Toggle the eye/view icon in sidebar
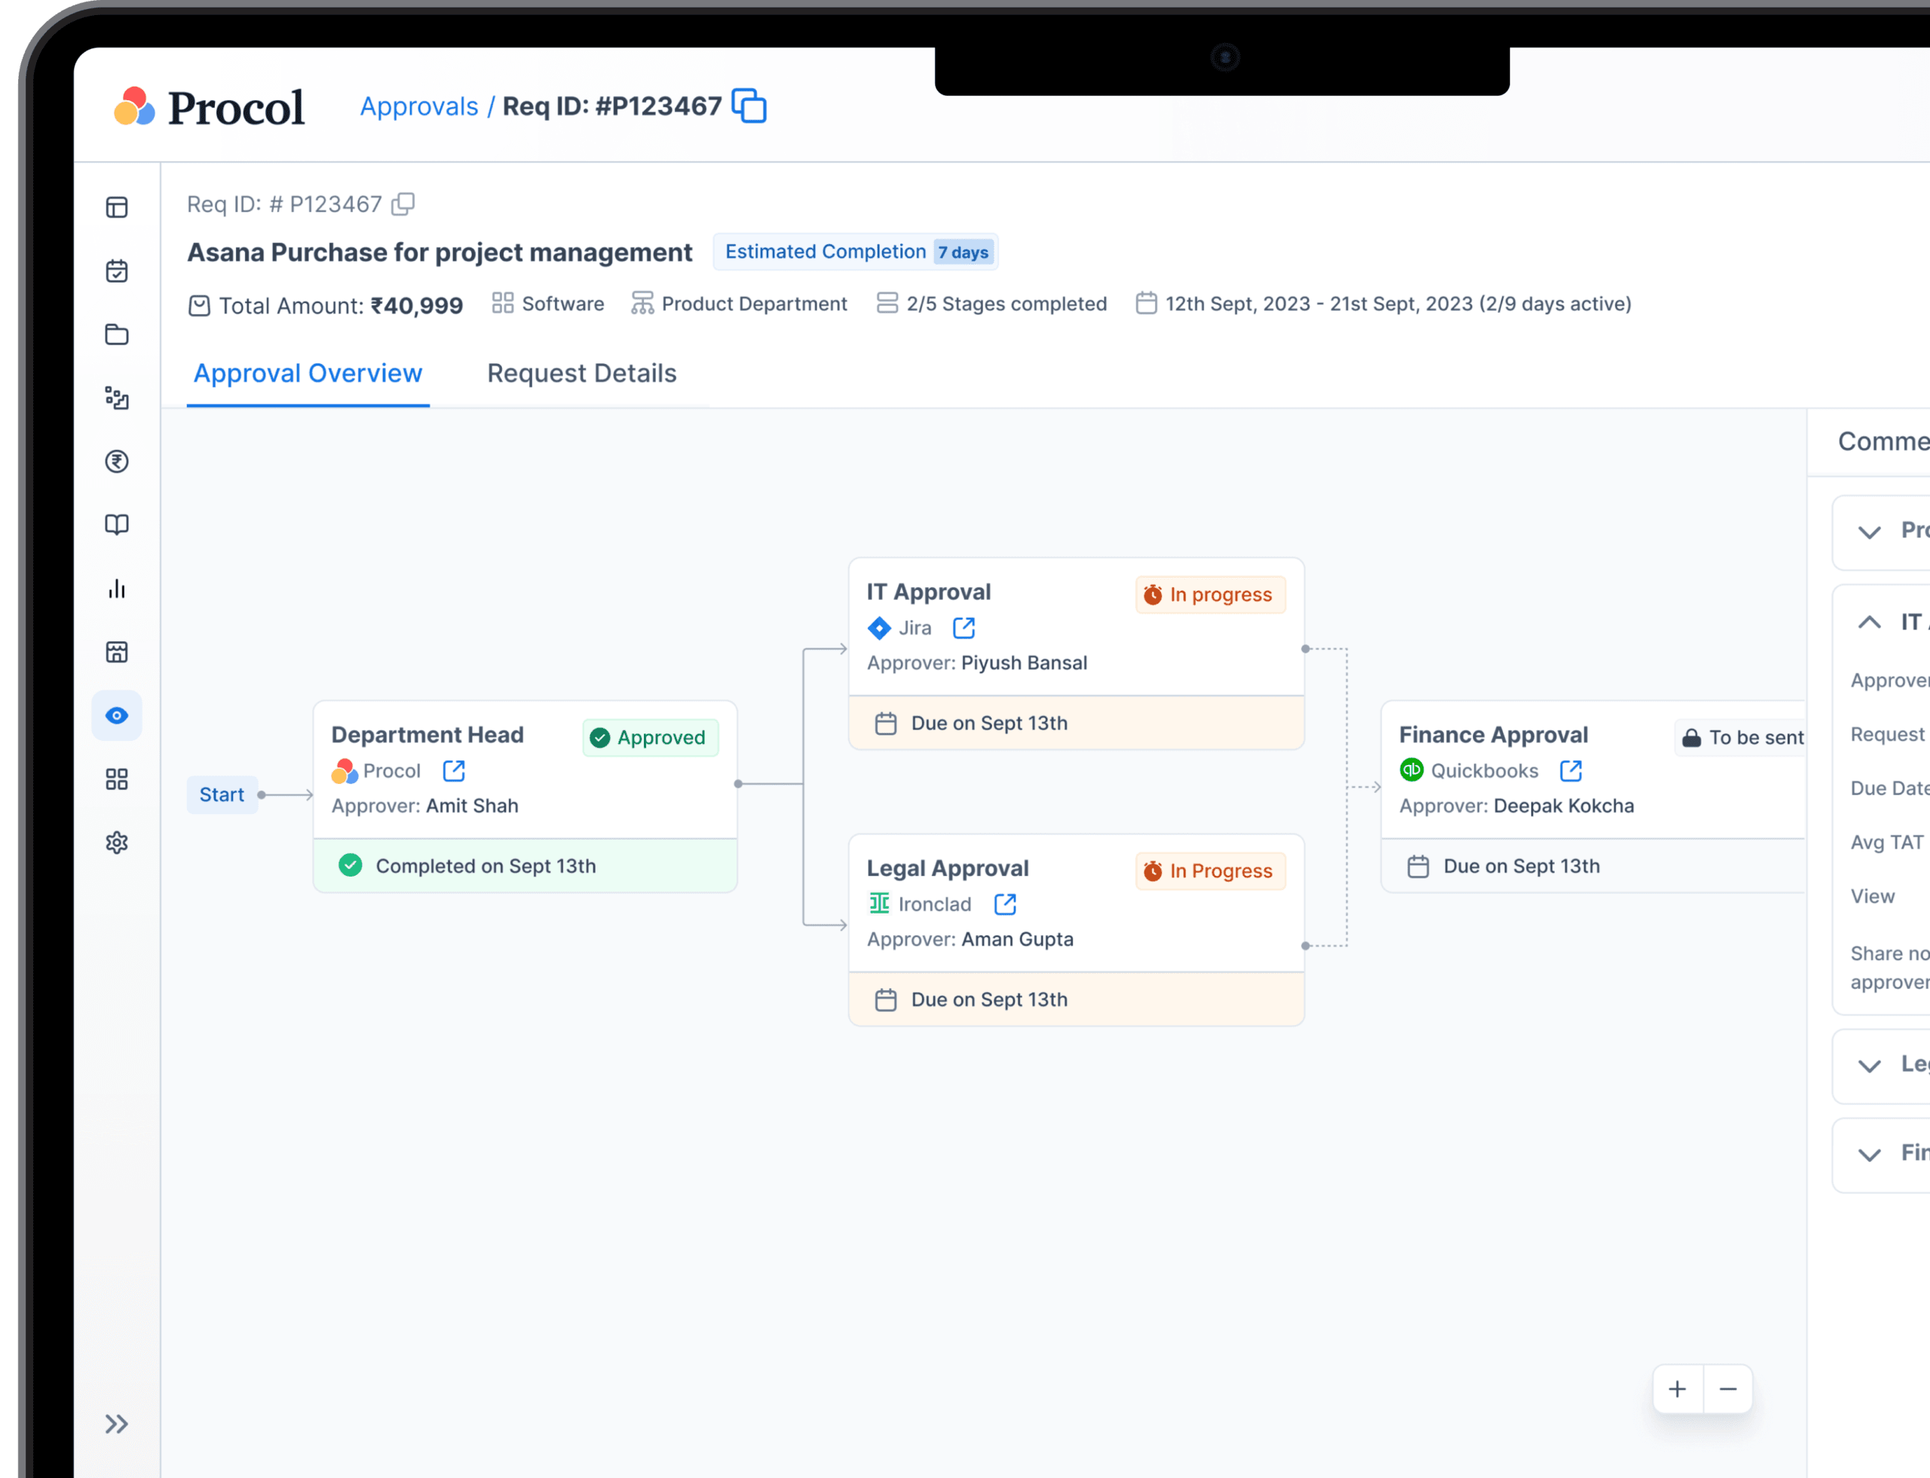The image size is (1930, 1478). [x=118, y=715]
